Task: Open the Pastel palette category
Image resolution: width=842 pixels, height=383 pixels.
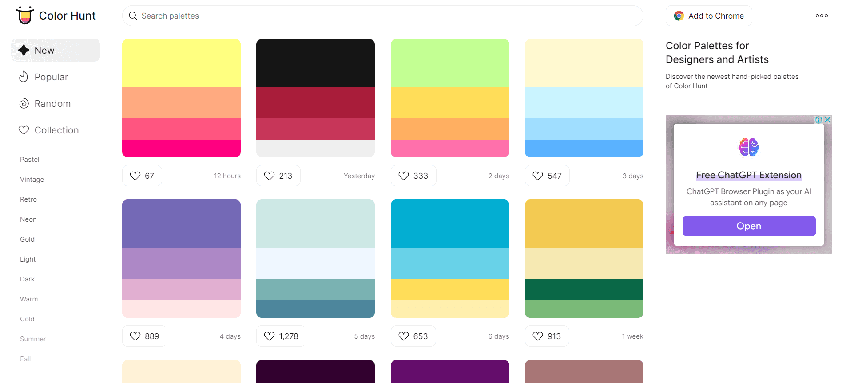Action: (x=30, y=160)
